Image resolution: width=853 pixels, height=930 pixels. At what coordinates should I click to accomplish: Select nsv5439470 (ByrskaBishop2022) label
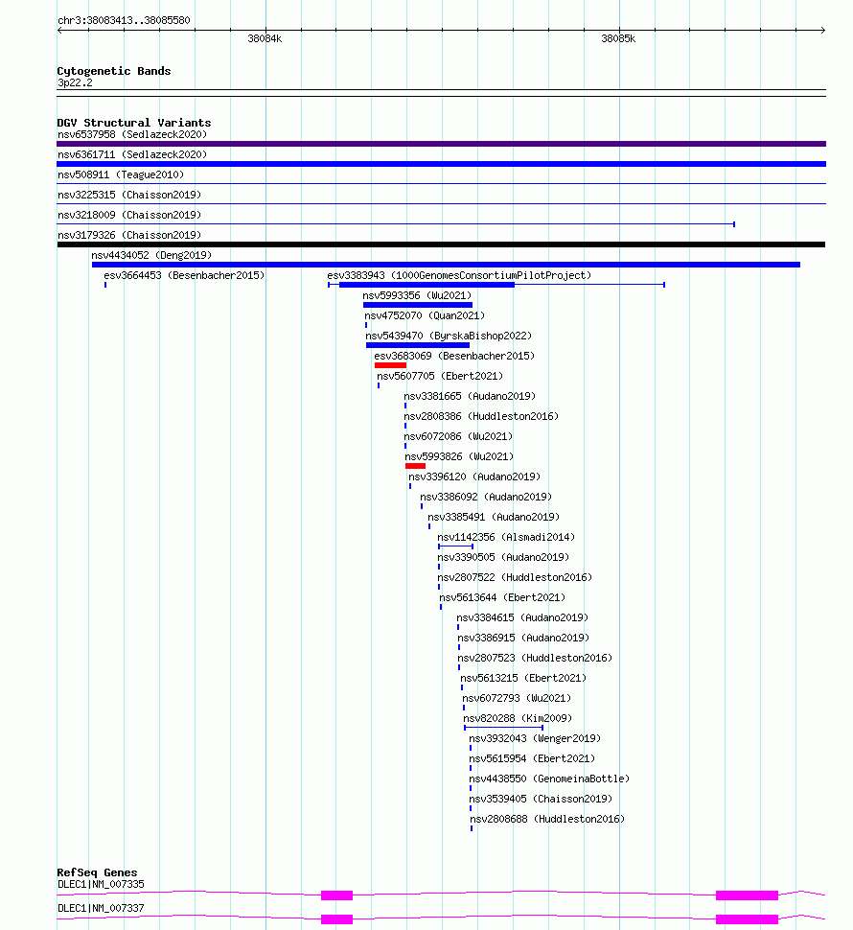click(449, 337)
